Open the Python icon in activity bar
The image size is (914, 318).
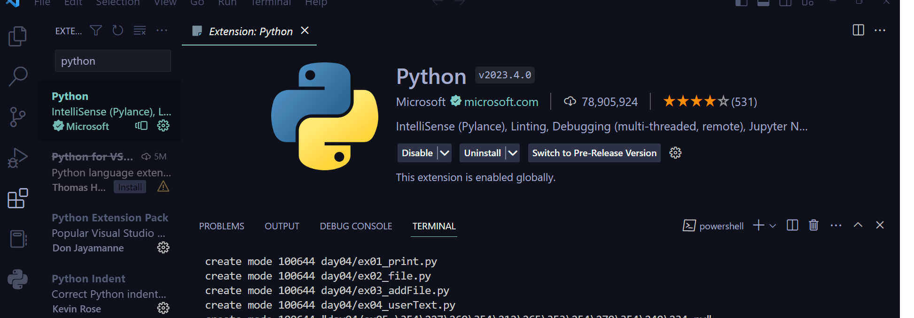(x=18, y=280)
